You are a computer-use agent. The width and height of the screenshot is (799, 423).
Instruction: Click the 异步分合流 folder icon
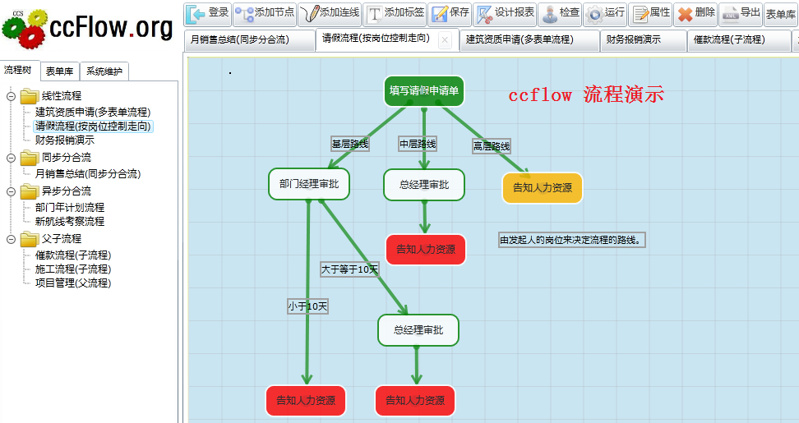(30, 191)
